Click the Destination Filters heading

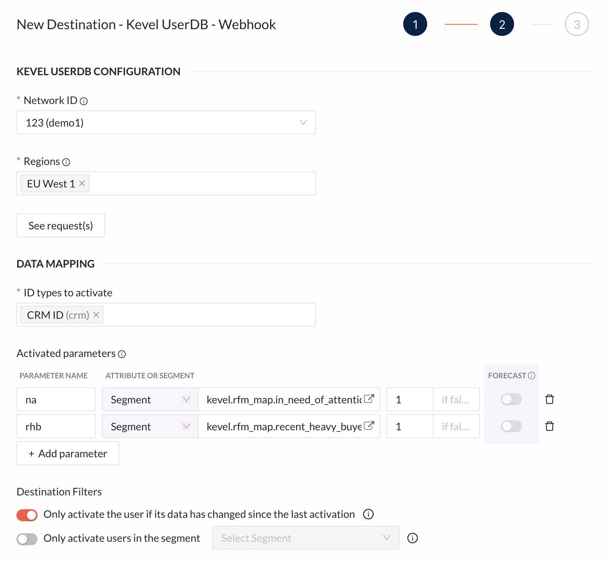coord(59,492)
